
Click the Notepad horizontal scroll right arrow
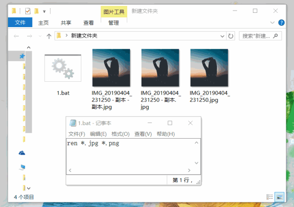point(189,170)
